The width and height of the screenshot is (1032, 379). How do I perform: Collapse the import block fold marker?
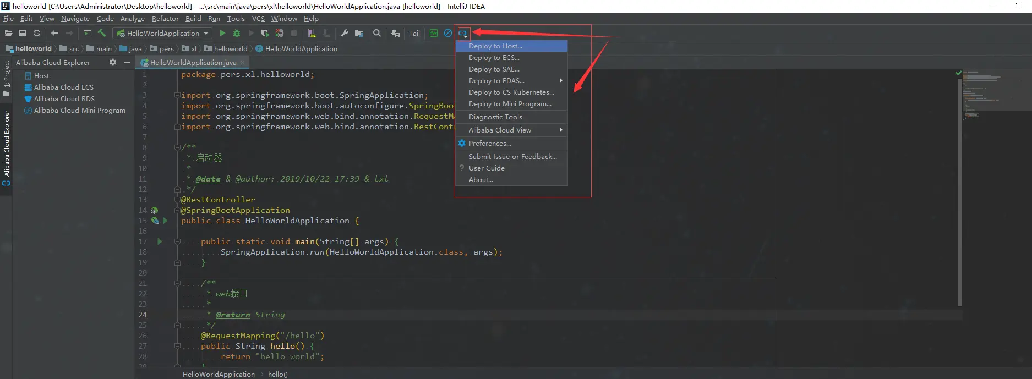click(x=177, y=95)
